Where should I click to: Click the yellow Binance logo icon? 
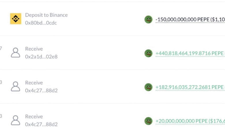click(16, 19)
